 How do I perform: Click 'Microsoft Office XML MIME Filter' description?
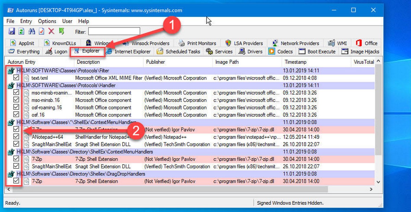tap(108, 78)
